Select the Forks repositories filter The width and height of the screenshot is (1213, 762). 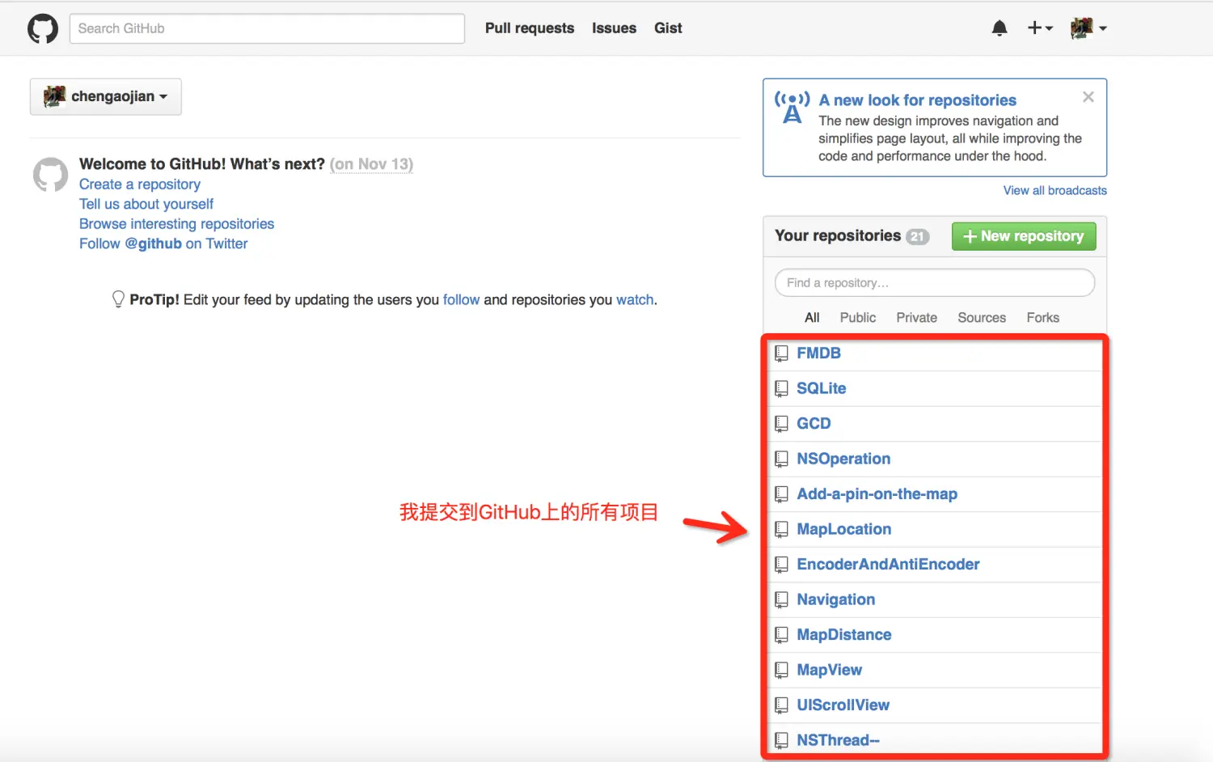click(1042, 318)
